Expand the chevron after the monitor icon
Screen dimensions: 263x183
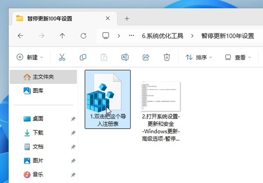(x=119, y=36)
